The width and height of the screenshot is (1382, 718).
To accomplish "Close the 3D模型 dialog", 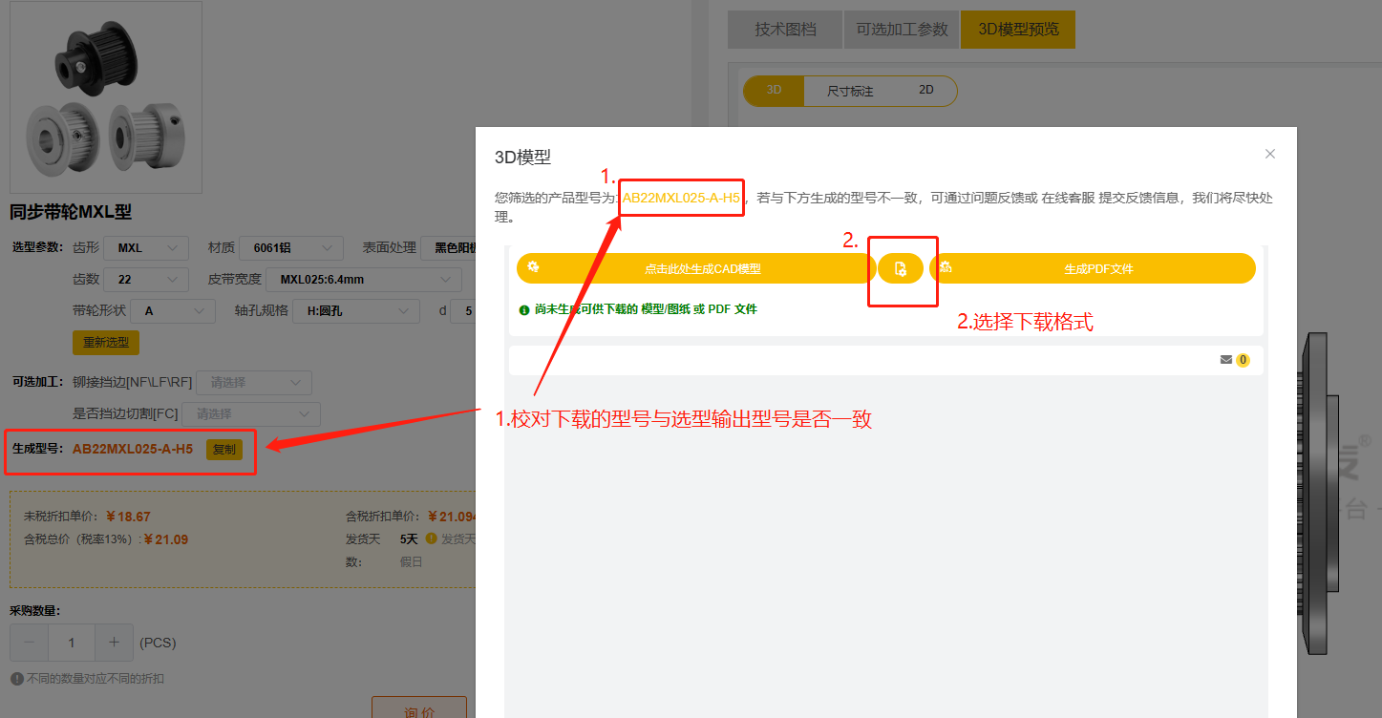I will pyautogui.click(x=1270, y=154).
